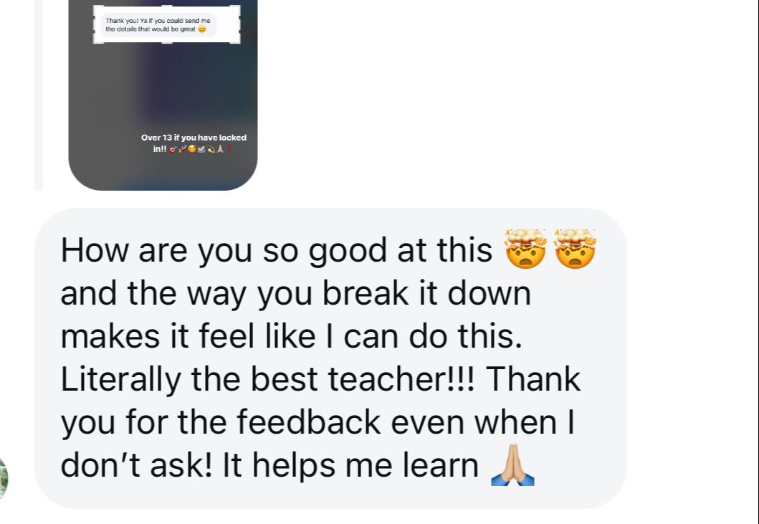Viewport: 759px width, 524px height.
Task: Click the 'Over 13 if you have locked' caption
Action: (x=194, y=138)
